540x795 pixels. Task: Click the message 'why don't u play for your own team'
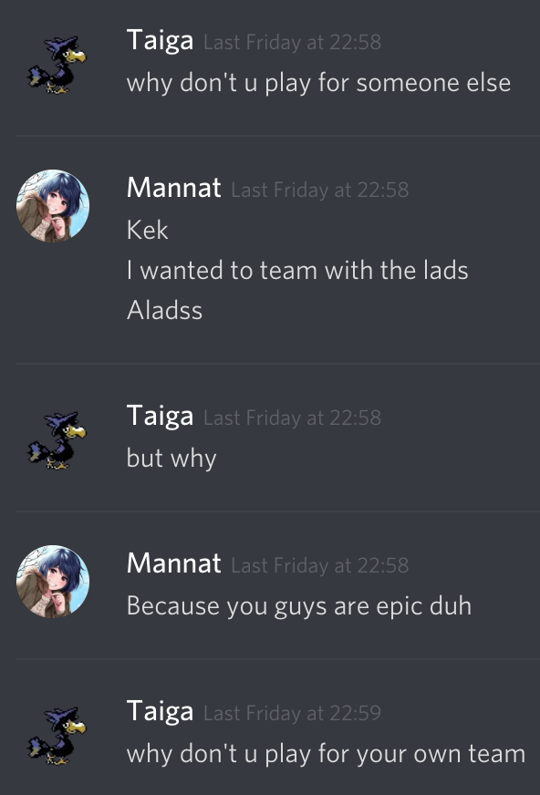pos(326,754)
